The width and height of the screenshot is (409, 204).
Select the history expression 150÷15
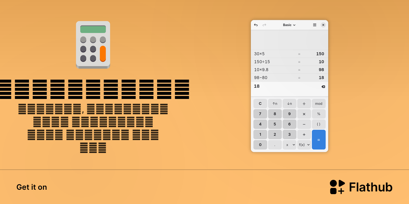[x=262, y=62]
